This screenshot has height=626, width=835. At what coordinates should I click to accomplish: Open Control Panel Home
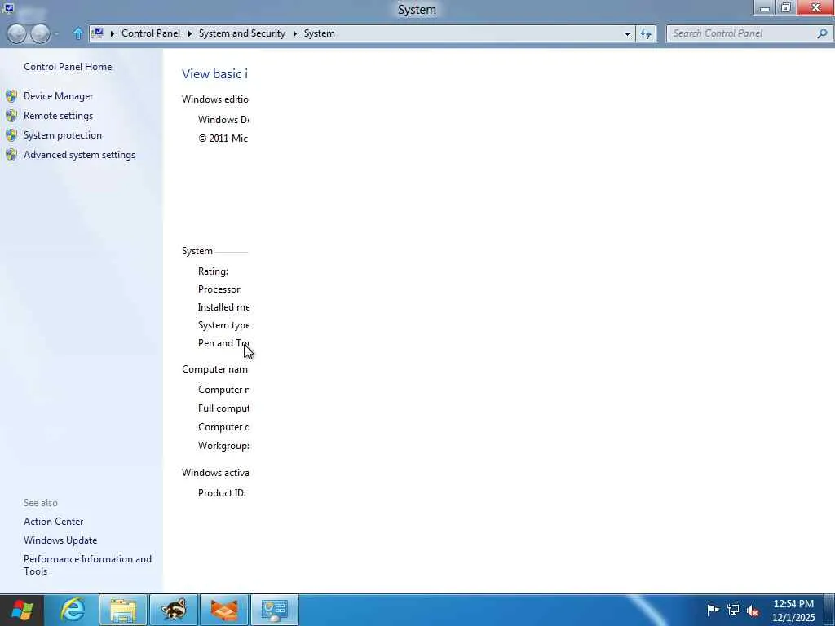click(68, 67)
